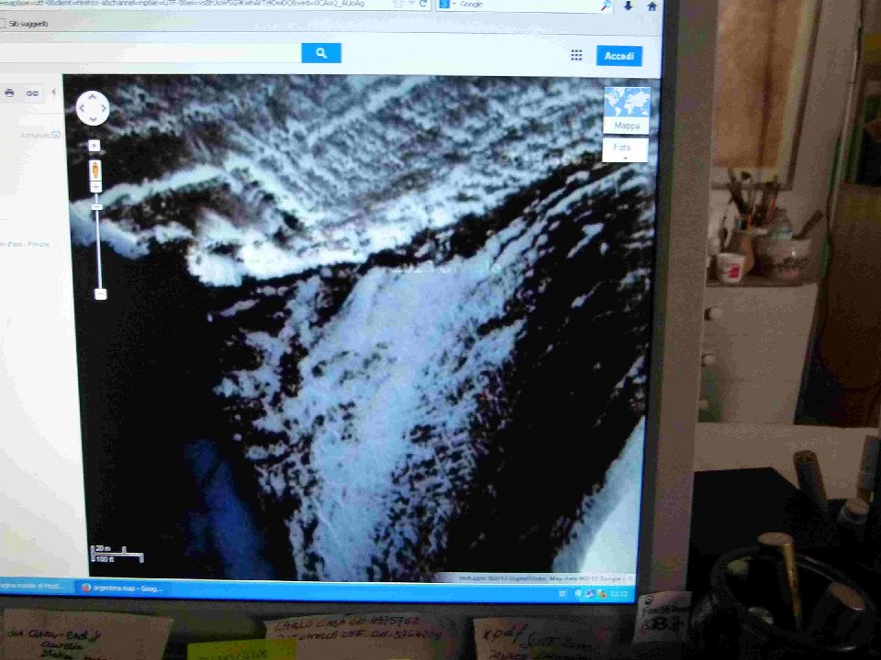
Task: Open the Foto layer dropdown
Action: [x=625, y=149]
